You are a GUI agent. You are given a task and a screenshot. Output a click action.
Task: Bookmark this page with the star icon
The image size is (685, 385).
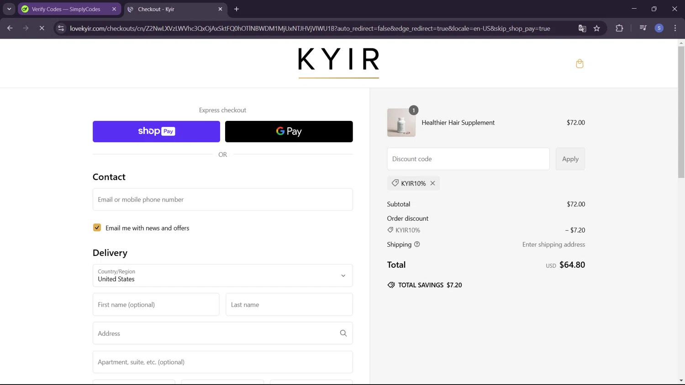[597, 28]
